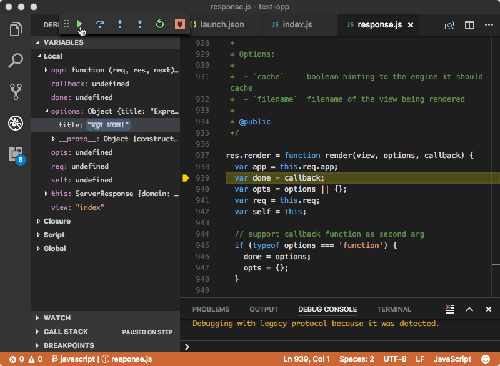Viewport: 500px width, 366px height.
Task: Close the response.js tab
Action: click(411, 25)
